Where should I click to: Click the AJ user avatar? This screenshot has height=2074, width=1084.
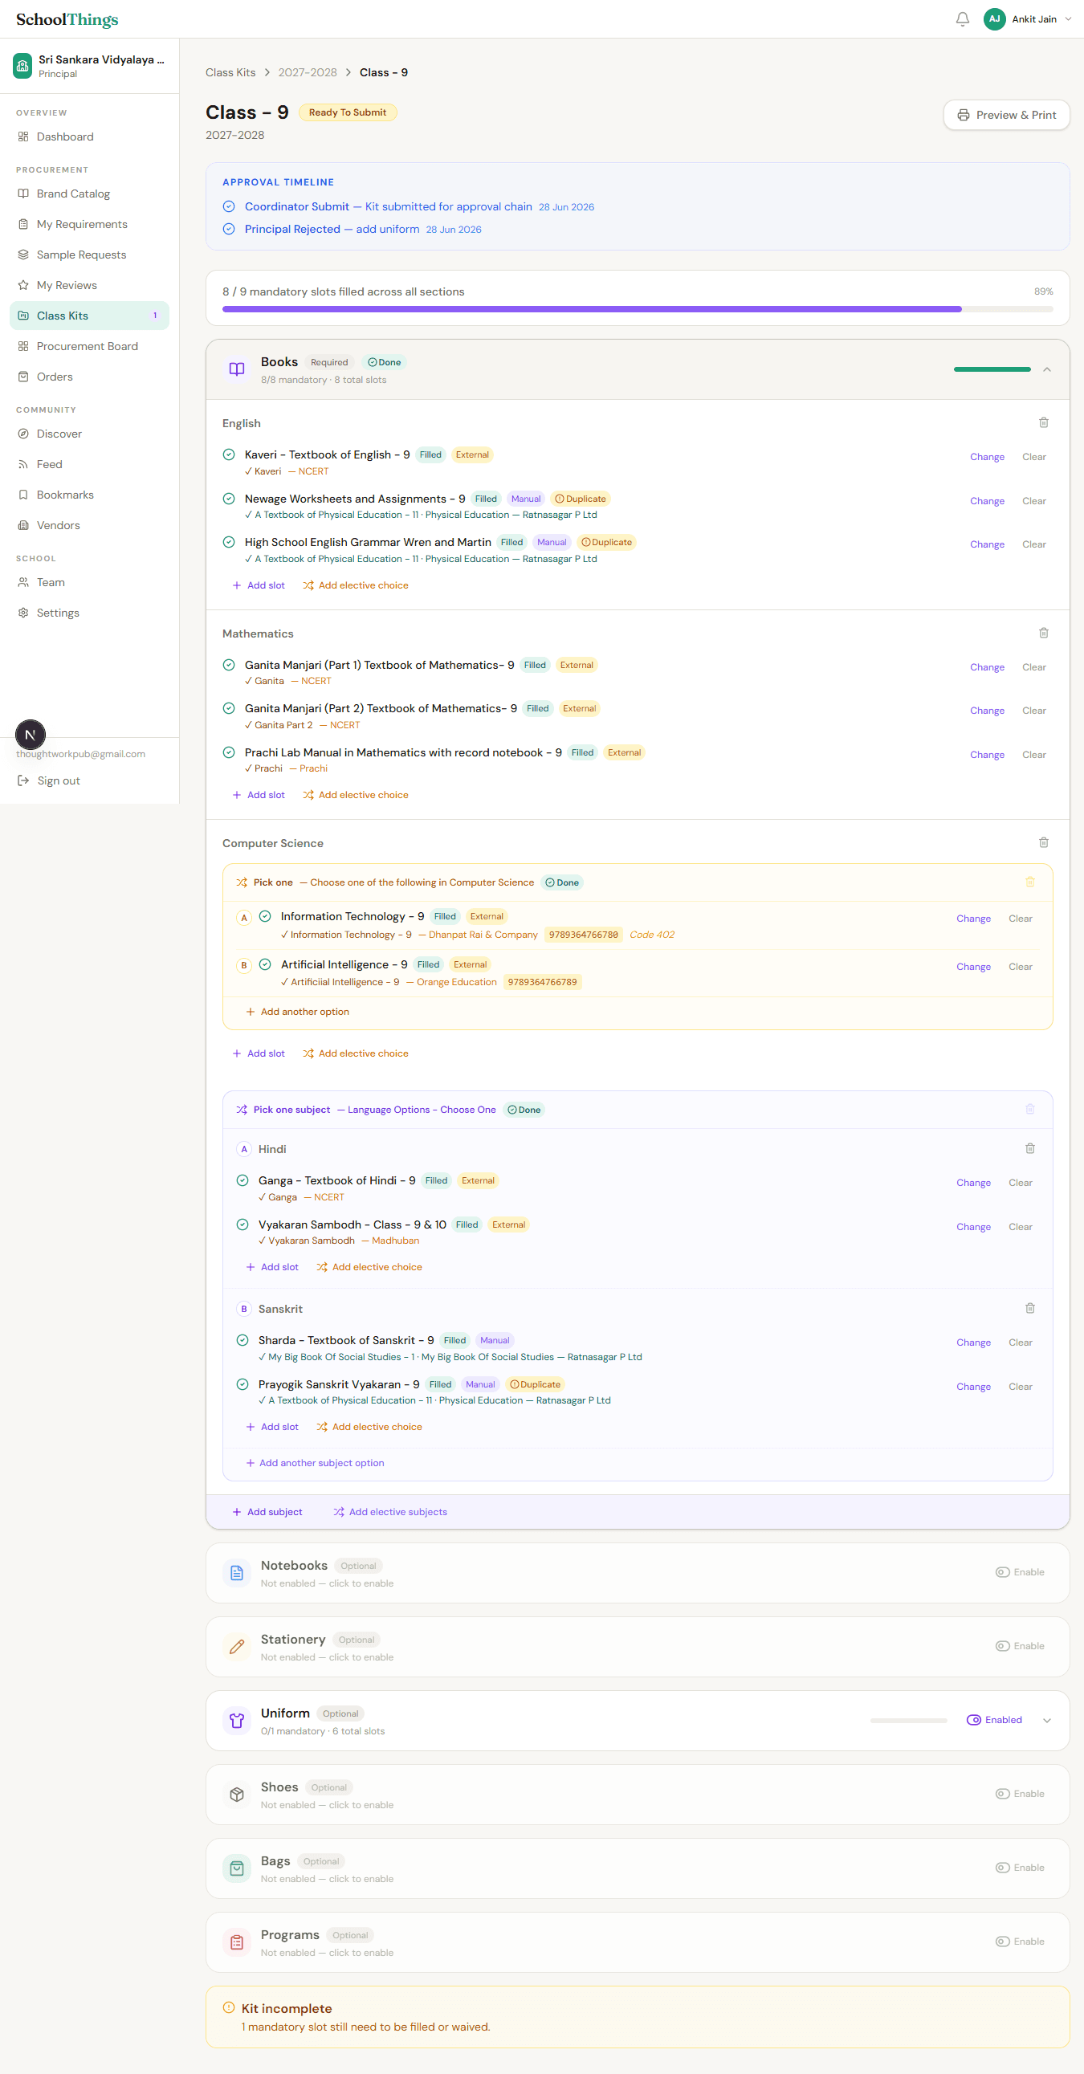pyautogui.click(x=995, y=18)
